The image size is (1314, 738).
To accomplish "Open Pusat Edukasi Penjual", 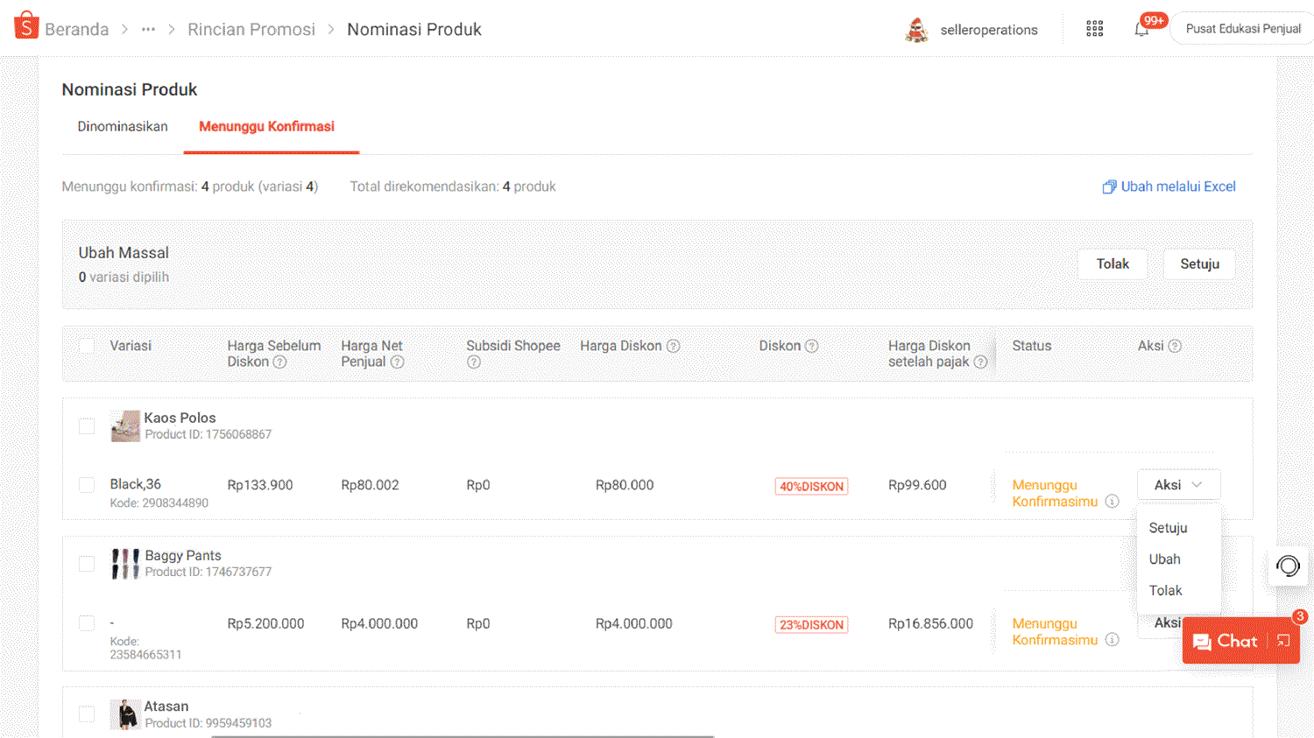I will tap(1243, 28).
